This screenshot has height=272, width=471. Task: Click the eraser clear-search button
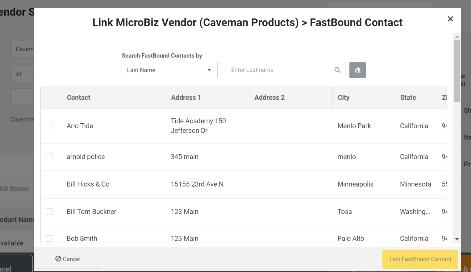(x=357, y=70)
